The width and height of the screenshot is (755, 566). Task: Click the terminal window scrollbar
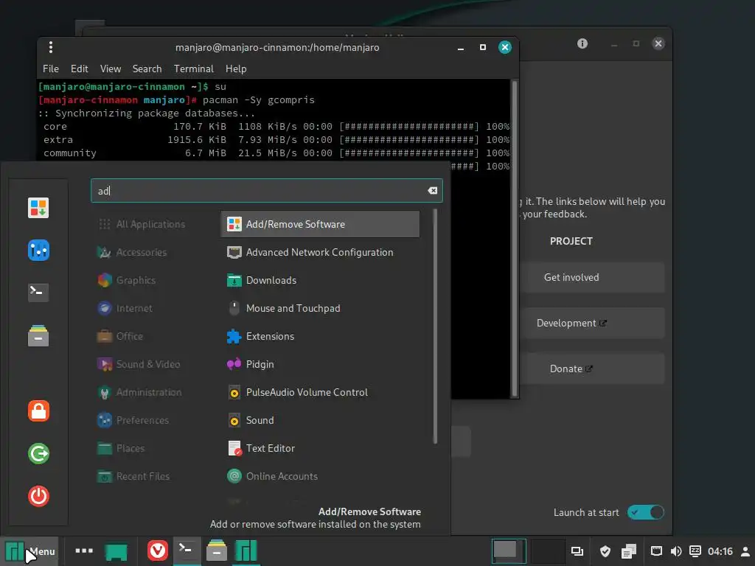tap(514, 238)
